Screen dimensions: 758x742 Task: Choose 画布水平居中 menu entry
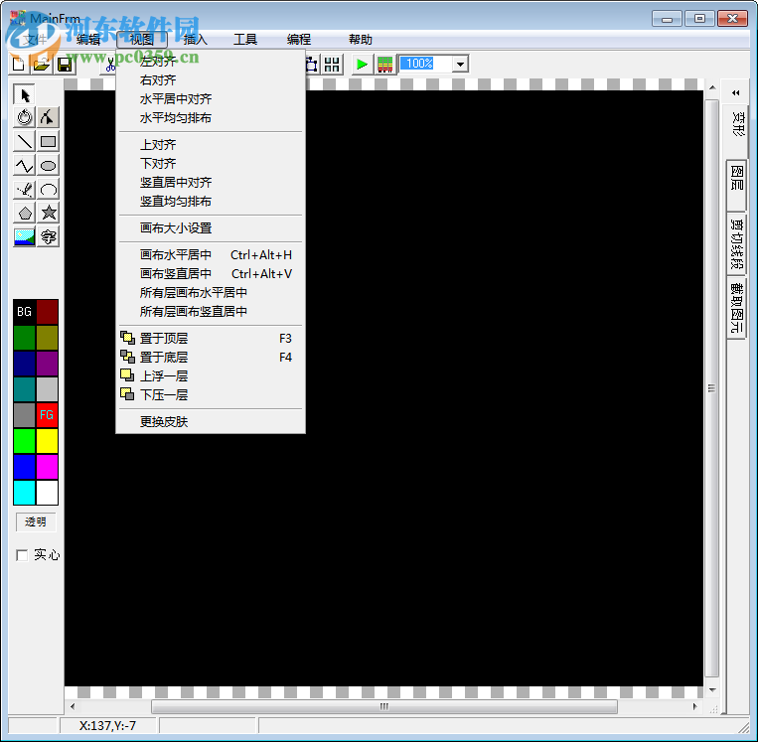pos(211,254)
